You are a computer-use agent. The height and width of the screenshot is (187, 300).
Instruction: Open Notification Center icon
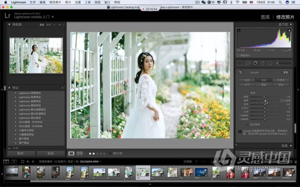tap(293, 2)
